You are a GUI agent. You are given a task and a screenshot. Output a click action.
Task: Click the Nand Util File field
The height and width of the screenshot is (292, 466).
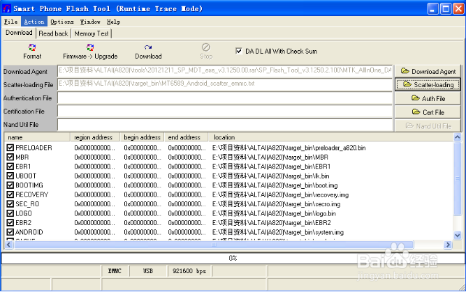click(x=225, y=125)
